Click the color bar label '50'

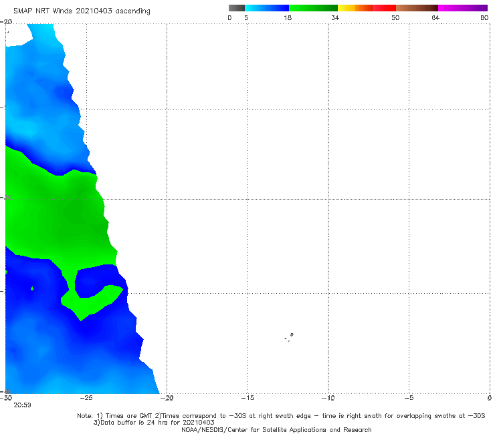coord(395,17)
